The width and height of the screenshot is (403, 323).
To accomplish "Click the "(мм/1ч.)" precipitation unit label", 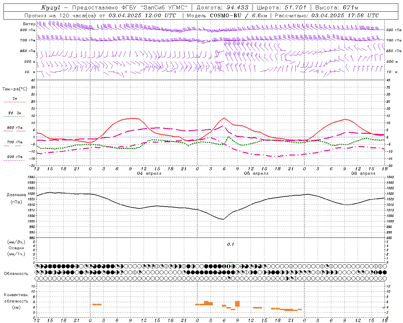I will pyautogui.click(x=16, y=254).
